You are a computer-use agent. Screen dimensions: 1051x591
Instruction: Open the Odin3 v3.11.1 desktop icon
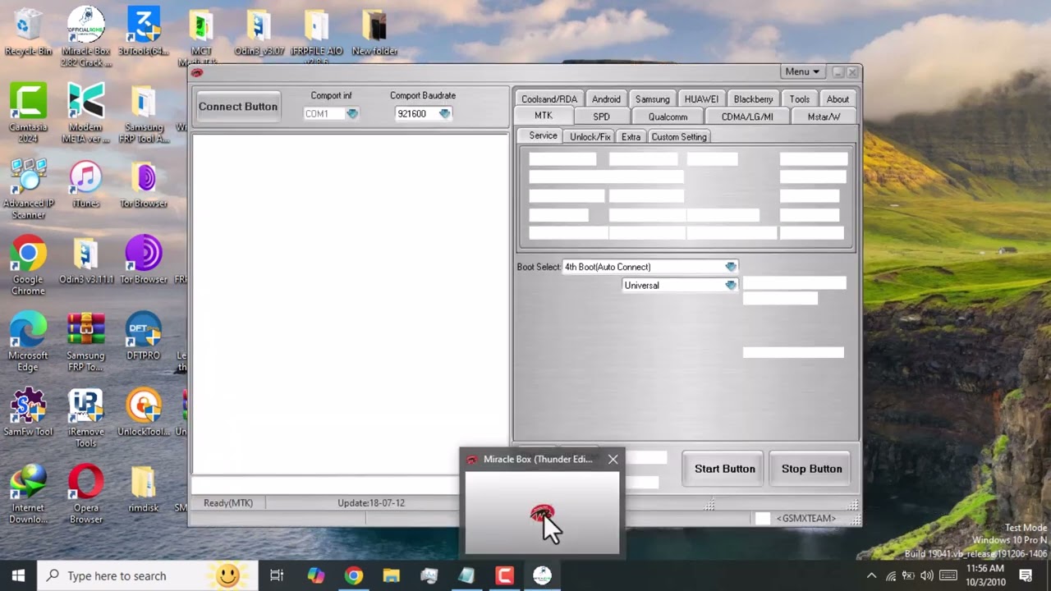[x=86, y=261]
